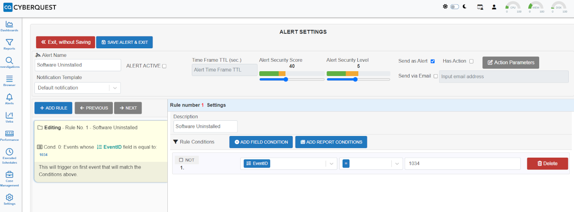Uncheck the Send as Alert checkbox
Viewport: 574px width, 212px height.
point(433,61)
